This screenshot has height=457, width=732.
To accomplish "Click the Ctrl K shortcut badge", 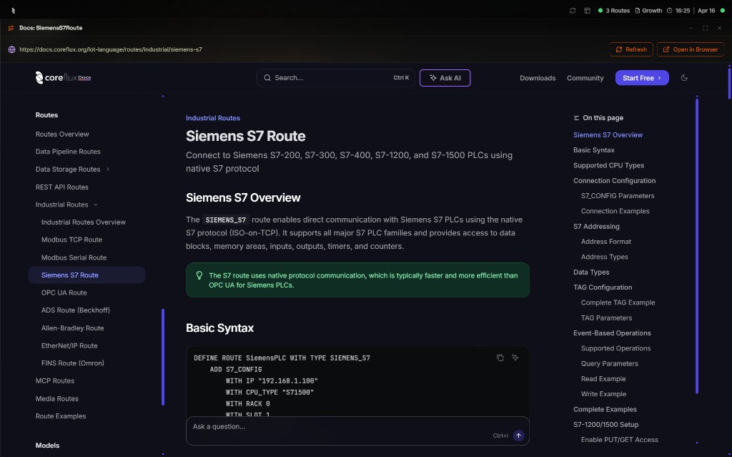I will click(401, 78).
